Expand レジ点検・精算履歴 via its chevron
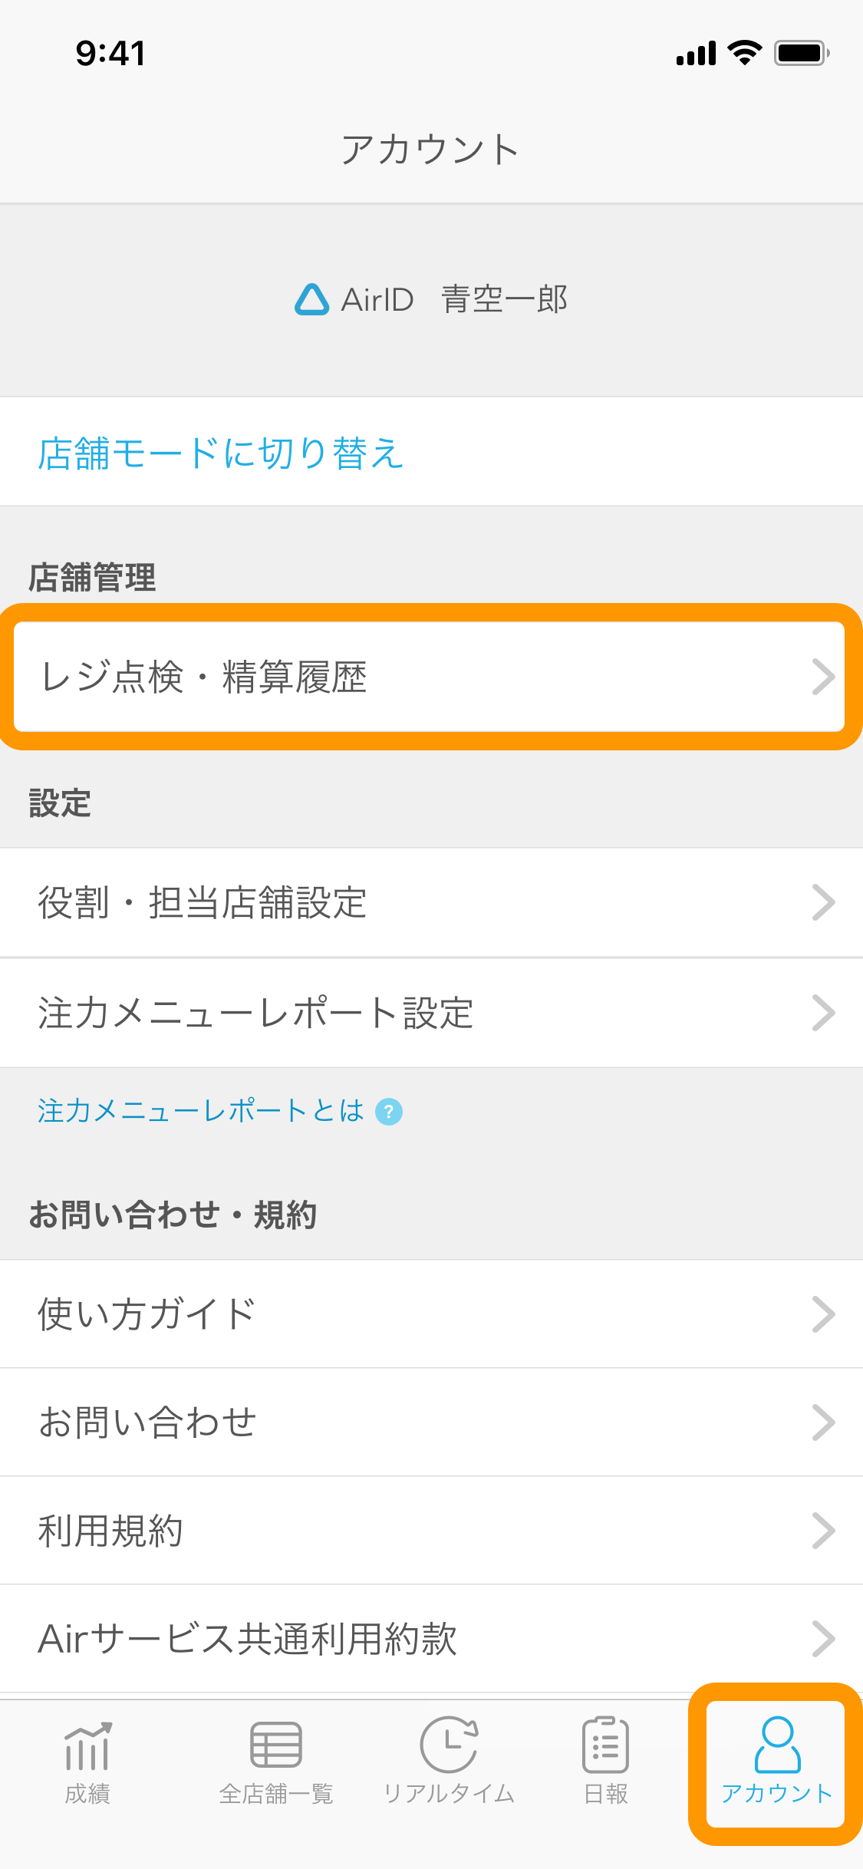 (x=823, y=677)
